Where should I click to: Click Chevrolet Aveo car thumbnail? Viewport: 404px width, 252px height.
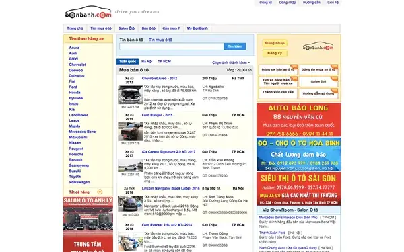tap(131, 95)
